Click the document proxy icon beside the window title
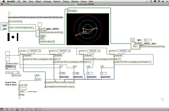 tap(76, 4)
